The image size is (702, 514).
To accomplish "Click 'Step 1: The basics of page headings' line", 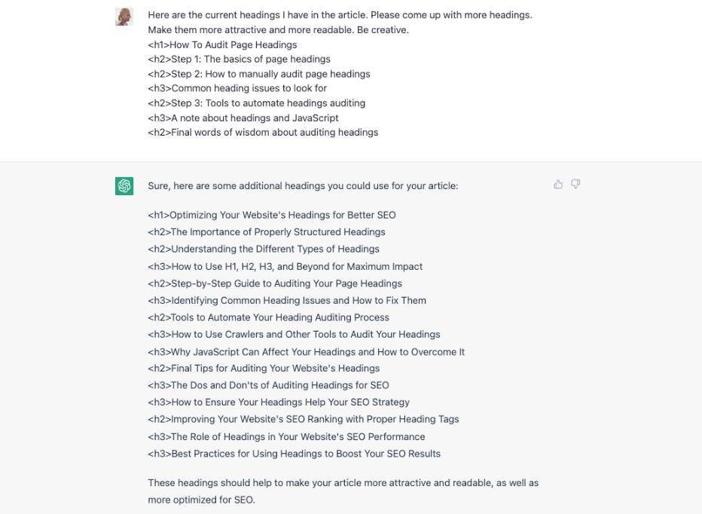I will tap(239, 59).
